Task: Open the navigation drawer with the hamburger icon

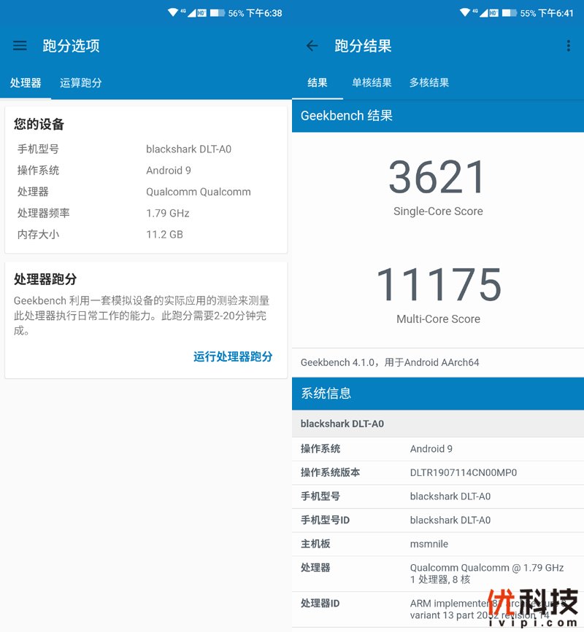Action: click(x=20, y=45)
